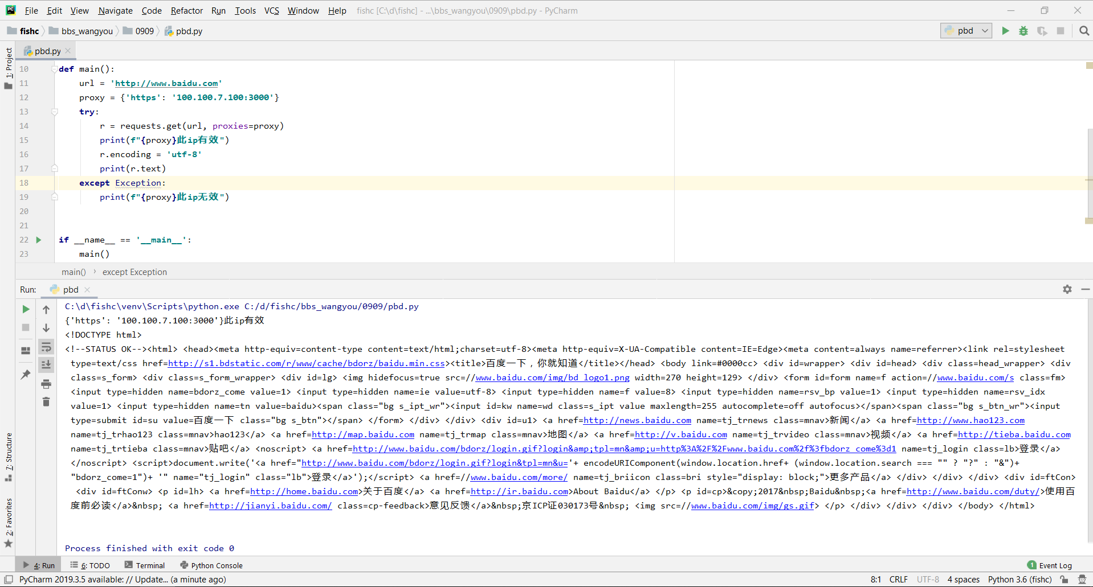
Task: Open the Structure tool window
Action: tap(8, 457)
